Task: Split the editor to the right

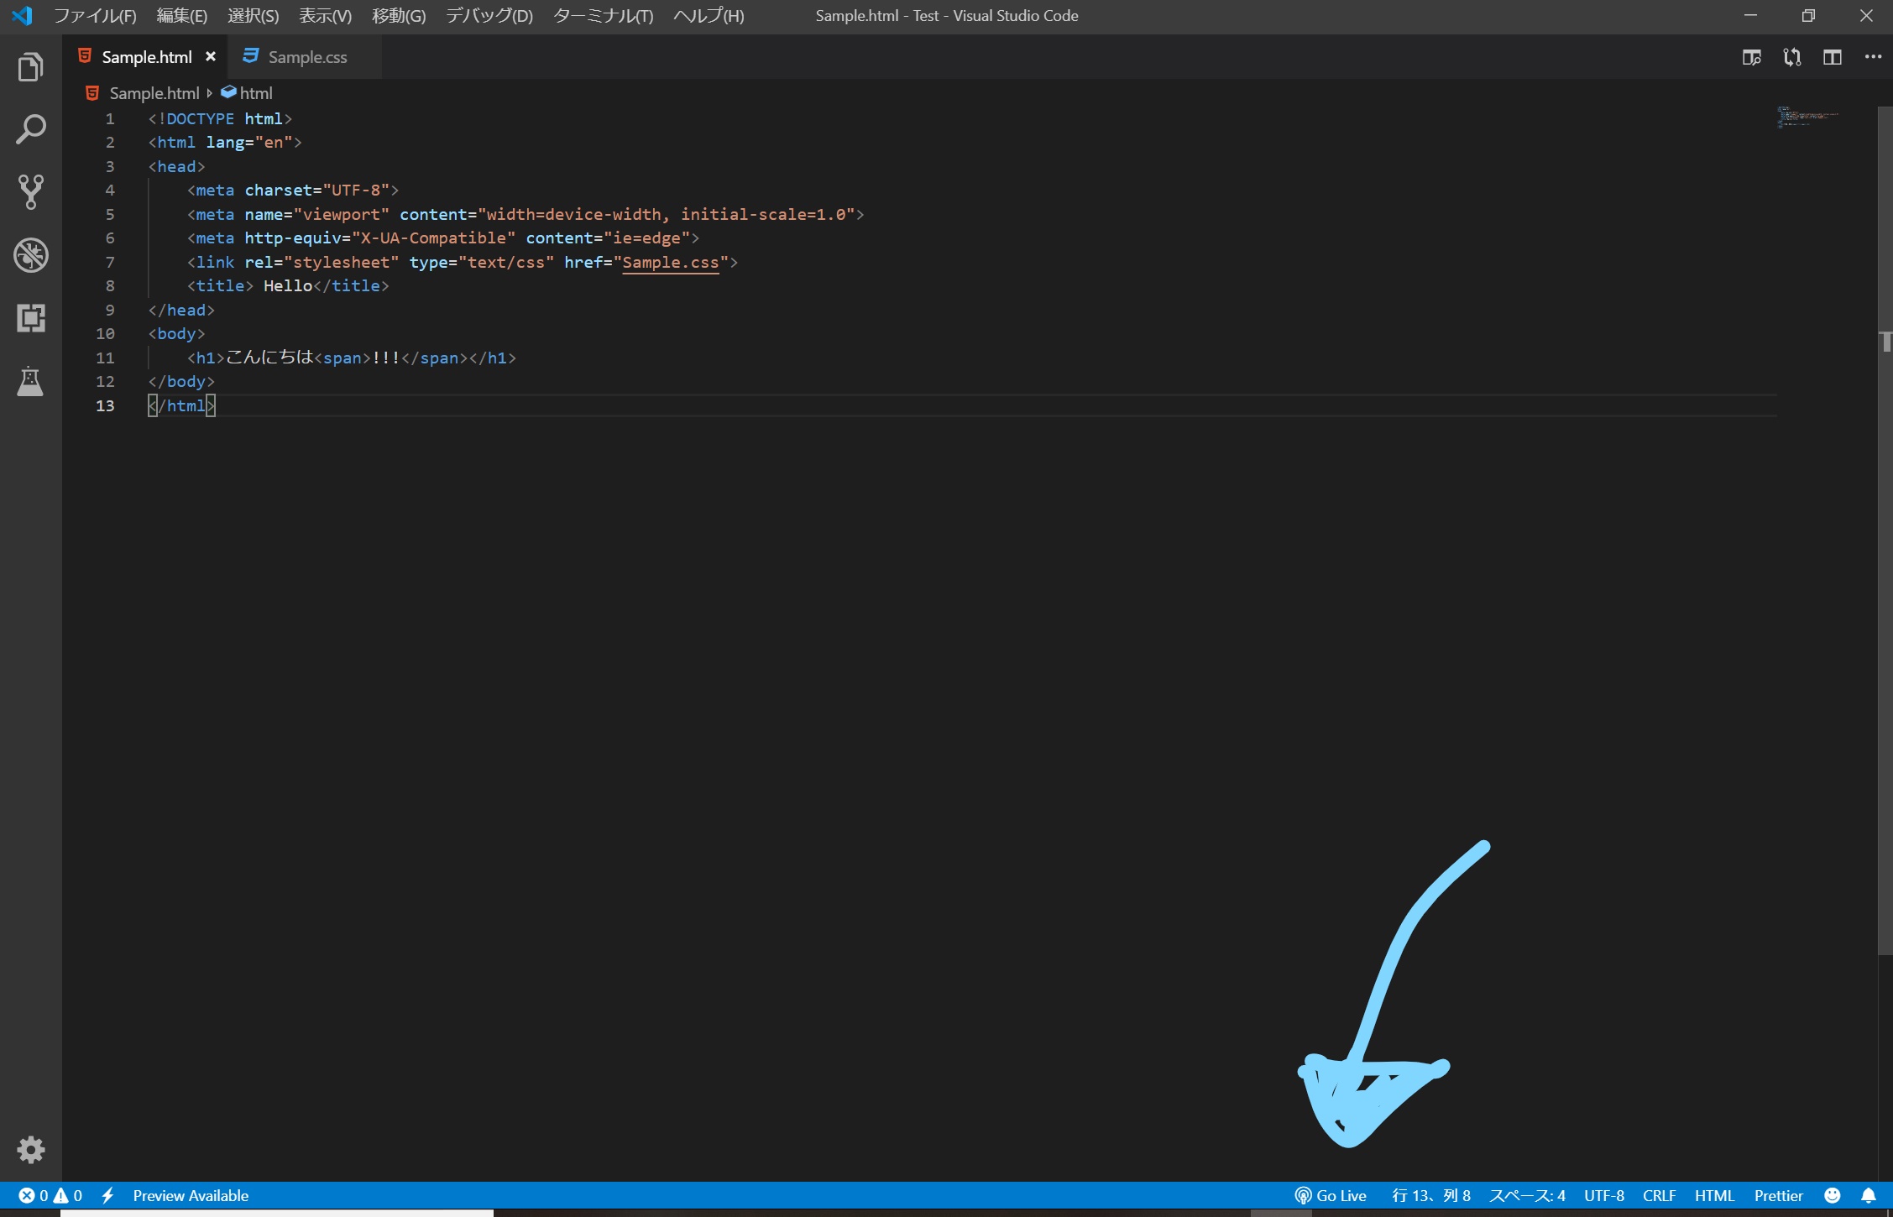Action: click(x=1832, y=57)
